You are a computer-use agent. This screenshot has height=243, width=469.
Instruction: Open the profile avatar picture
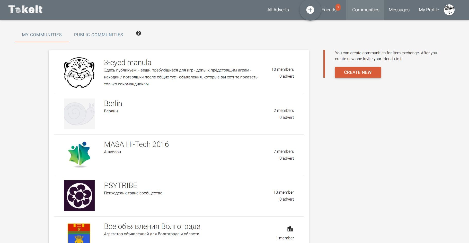click(x=449, y=10)
